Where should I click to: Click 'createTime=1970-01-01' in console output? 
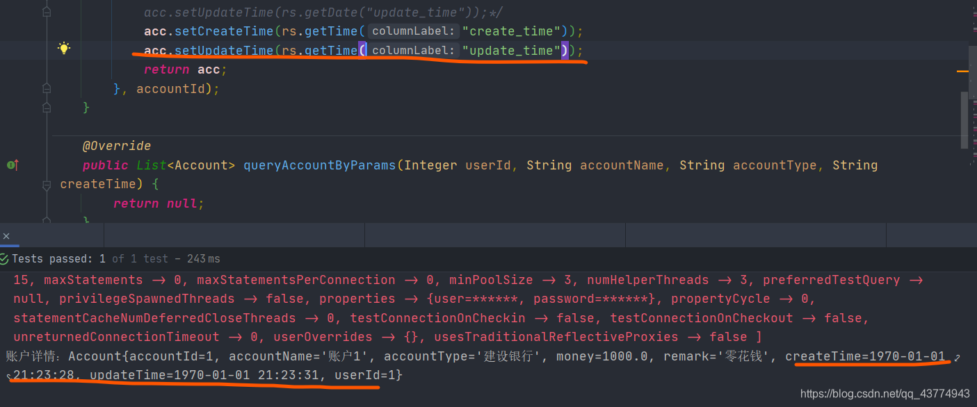click(865, 356)
